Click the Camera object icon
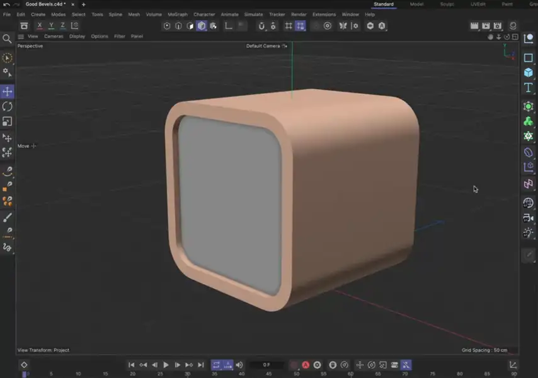This screenshot has width=538, height=378. (x=529, y=218)
